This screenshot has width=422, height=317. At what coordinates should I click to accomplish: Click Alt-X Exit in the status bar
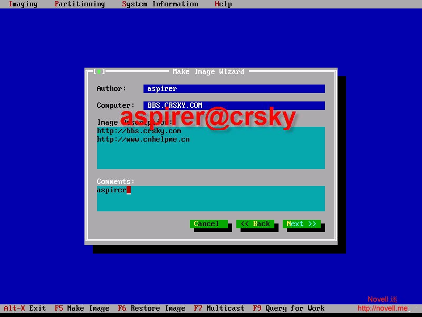pos(25,308)
